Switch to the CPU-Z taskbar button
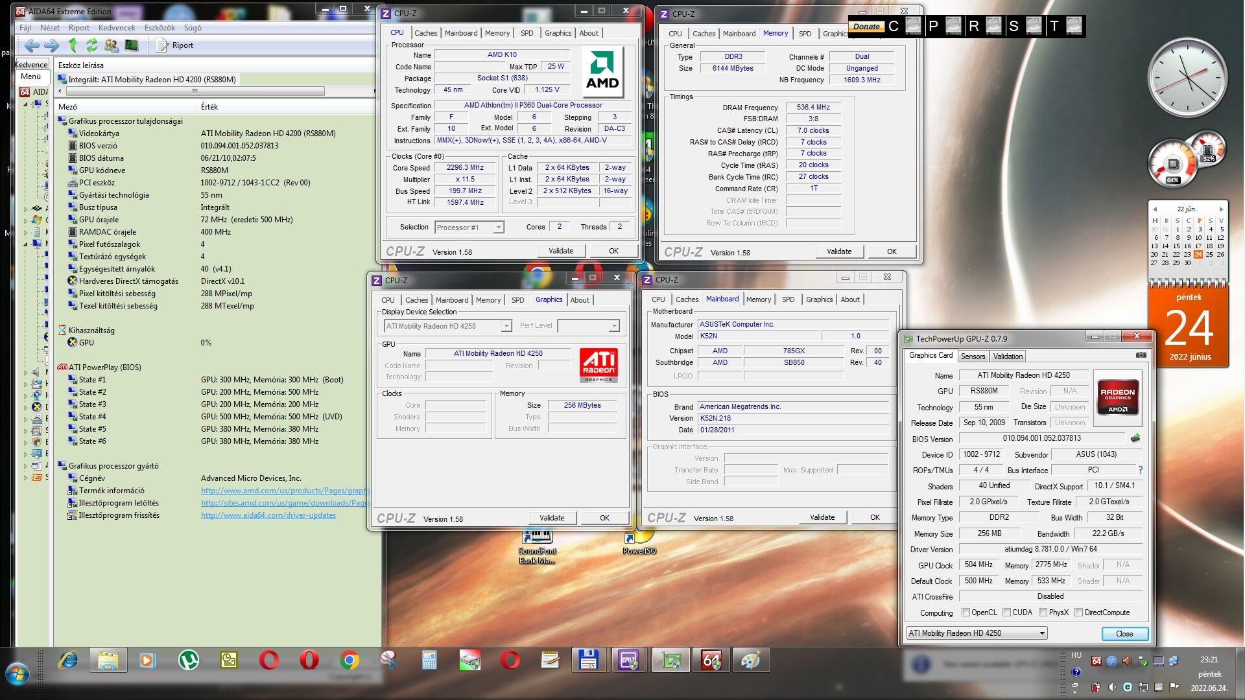The image size is (1245, 700). coord(628,660)
